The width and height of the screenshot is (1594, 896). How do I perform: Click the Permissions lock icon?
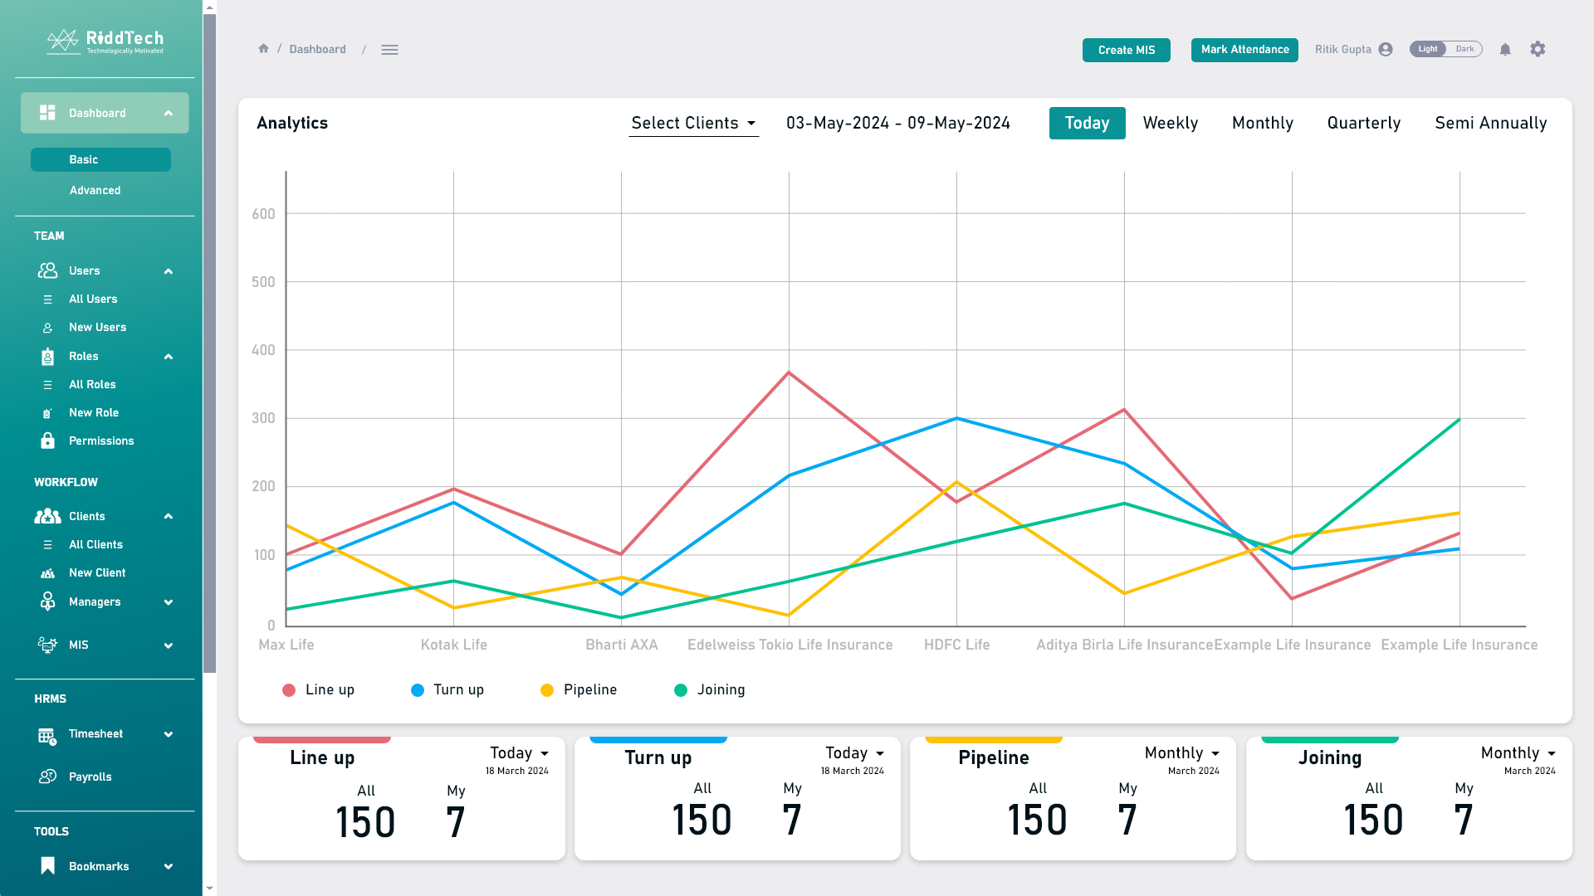coord(47,441)
